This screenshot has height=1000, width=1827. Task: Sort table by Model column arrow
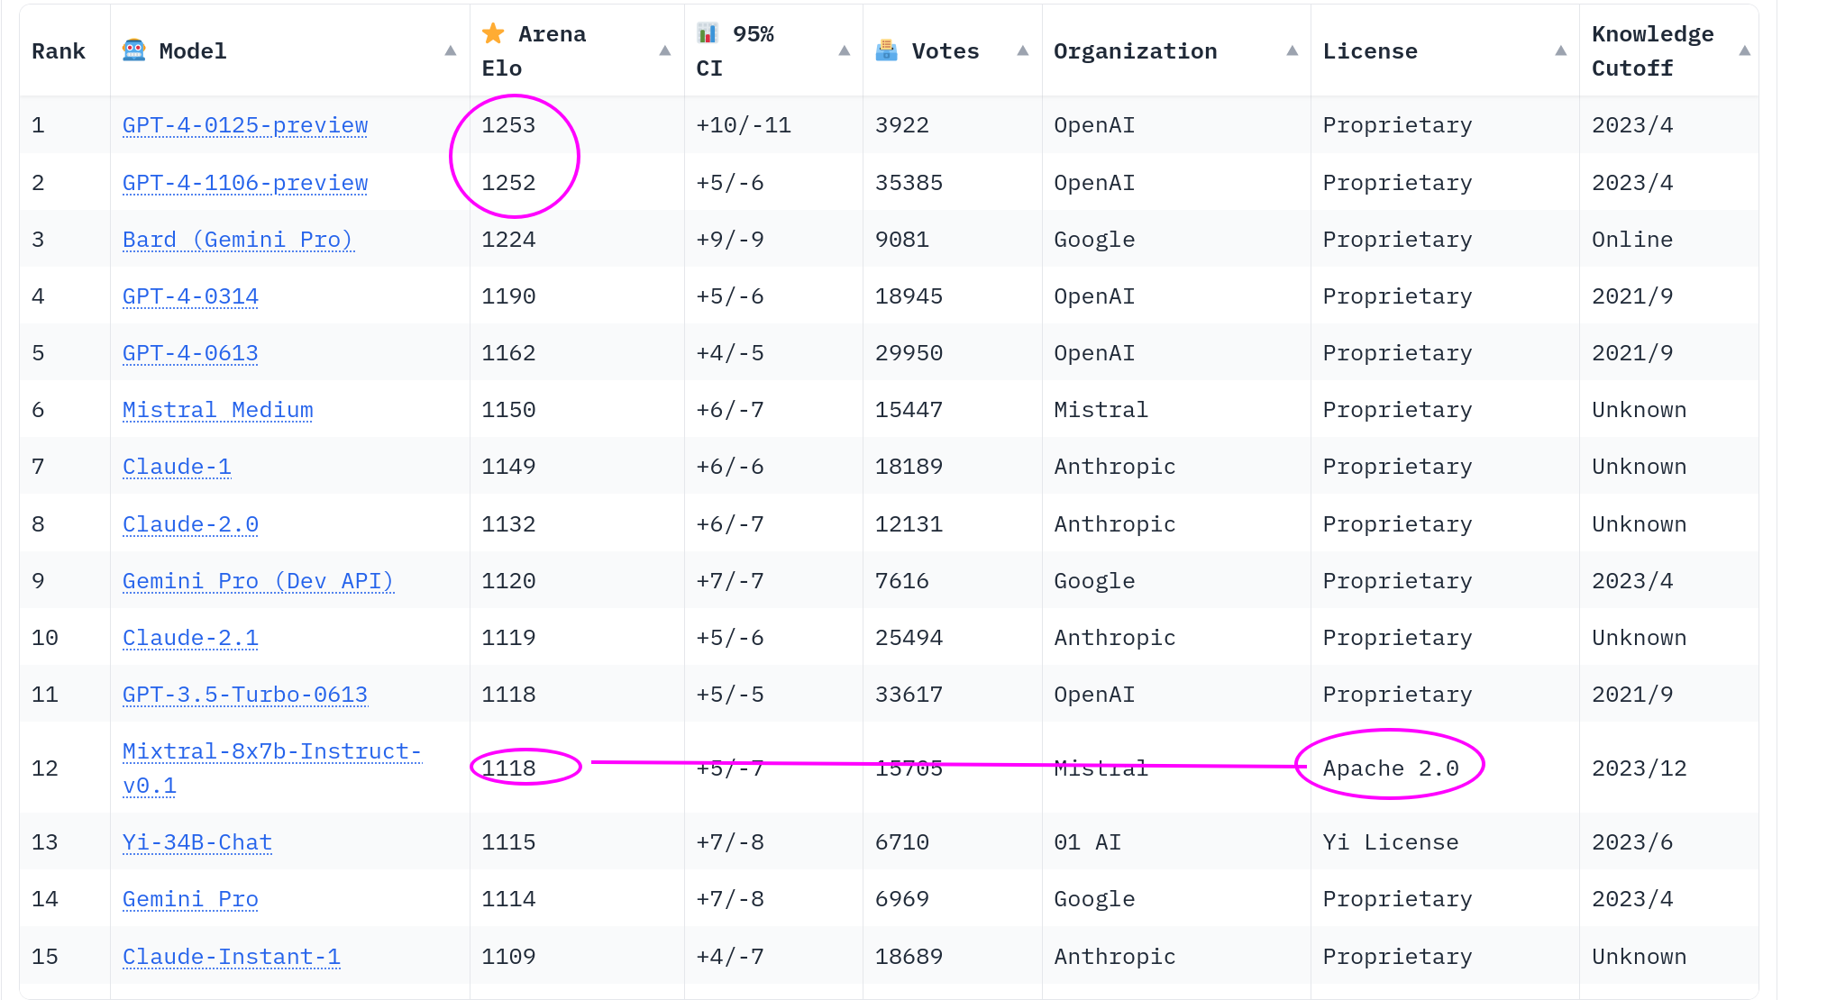pyautogui.click(x=450, y=51)
